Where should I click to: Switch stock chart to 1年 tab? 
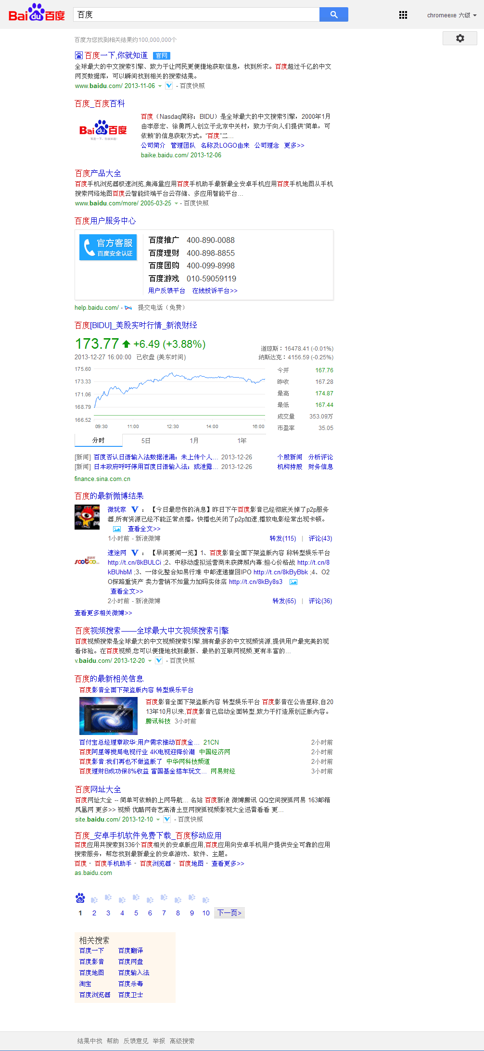tap(242, 441)
